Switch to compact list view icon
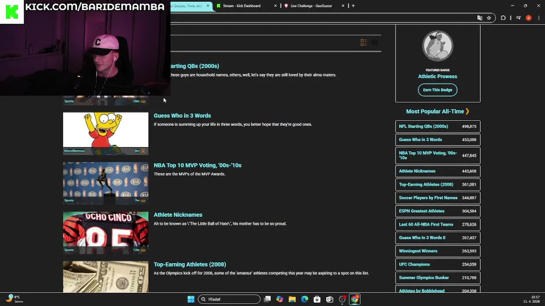This screenshot has width=545, height=306. coord(374,42)
